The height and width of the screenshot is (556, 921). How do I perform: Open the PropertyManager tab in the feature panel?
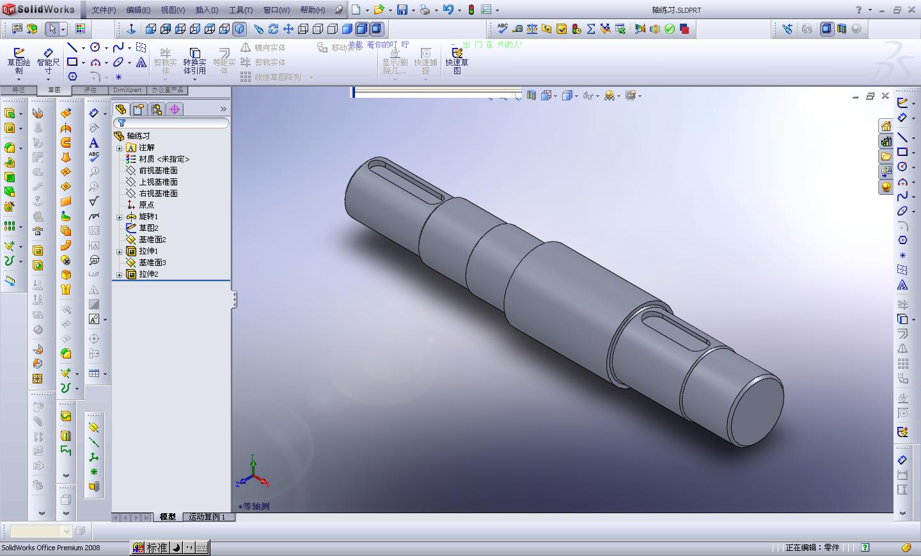139,109
